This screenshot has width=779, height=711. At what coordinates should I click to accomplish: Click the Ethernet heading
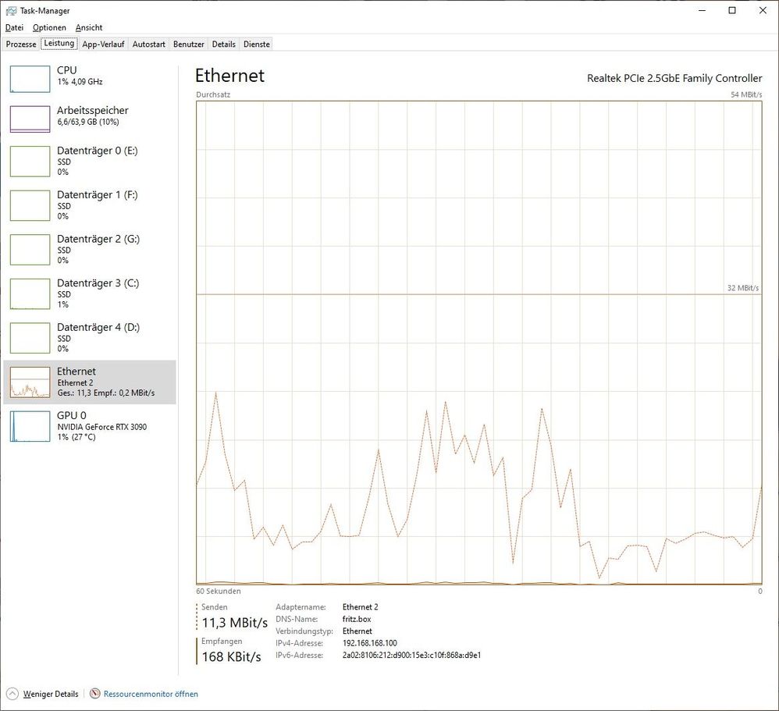pyautogui.click(x=229, y=76)
